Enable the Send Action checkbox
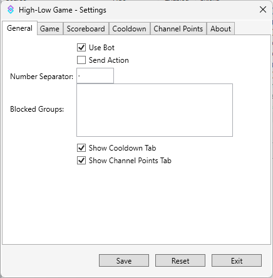 click(81, 60)
